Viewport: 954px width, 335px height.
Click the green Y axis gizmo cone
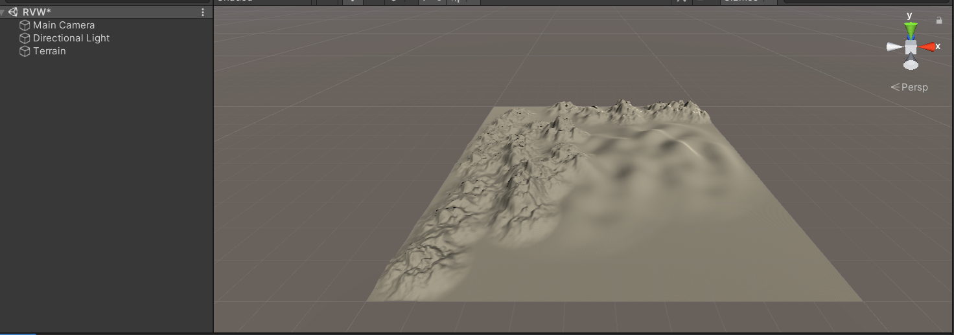point(911,30)
